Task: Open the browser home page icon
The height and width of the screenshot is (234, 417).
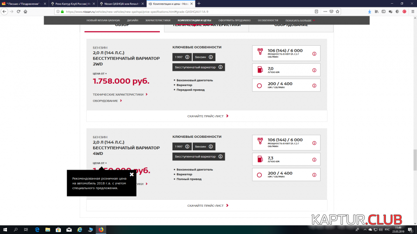Action: pos(25,12)
